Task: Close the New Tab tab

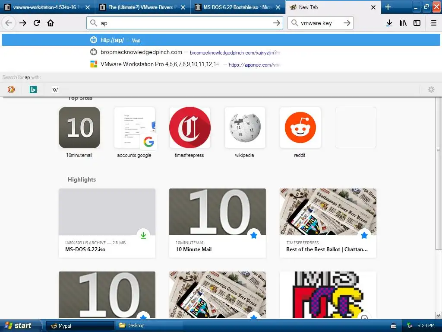Action: pyautogui.click(x=373, y=7)
